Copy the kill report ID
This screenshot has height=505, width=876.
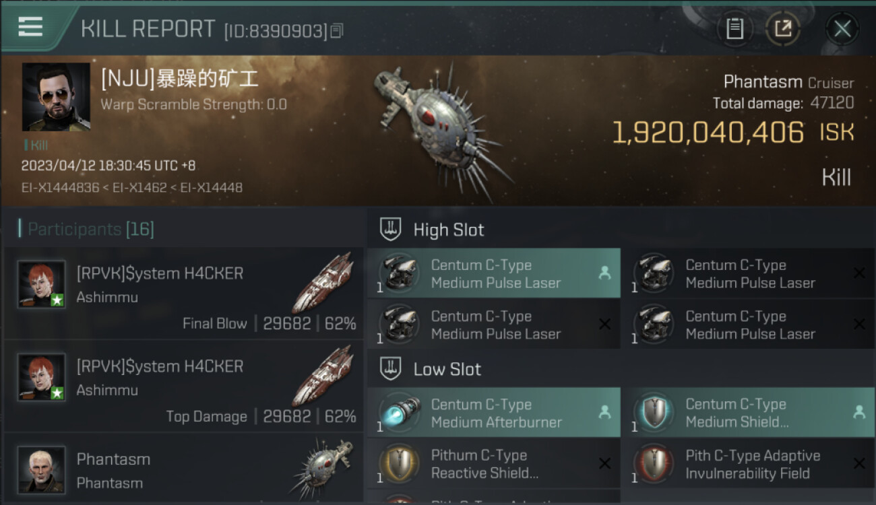click(x=337, y=30)
